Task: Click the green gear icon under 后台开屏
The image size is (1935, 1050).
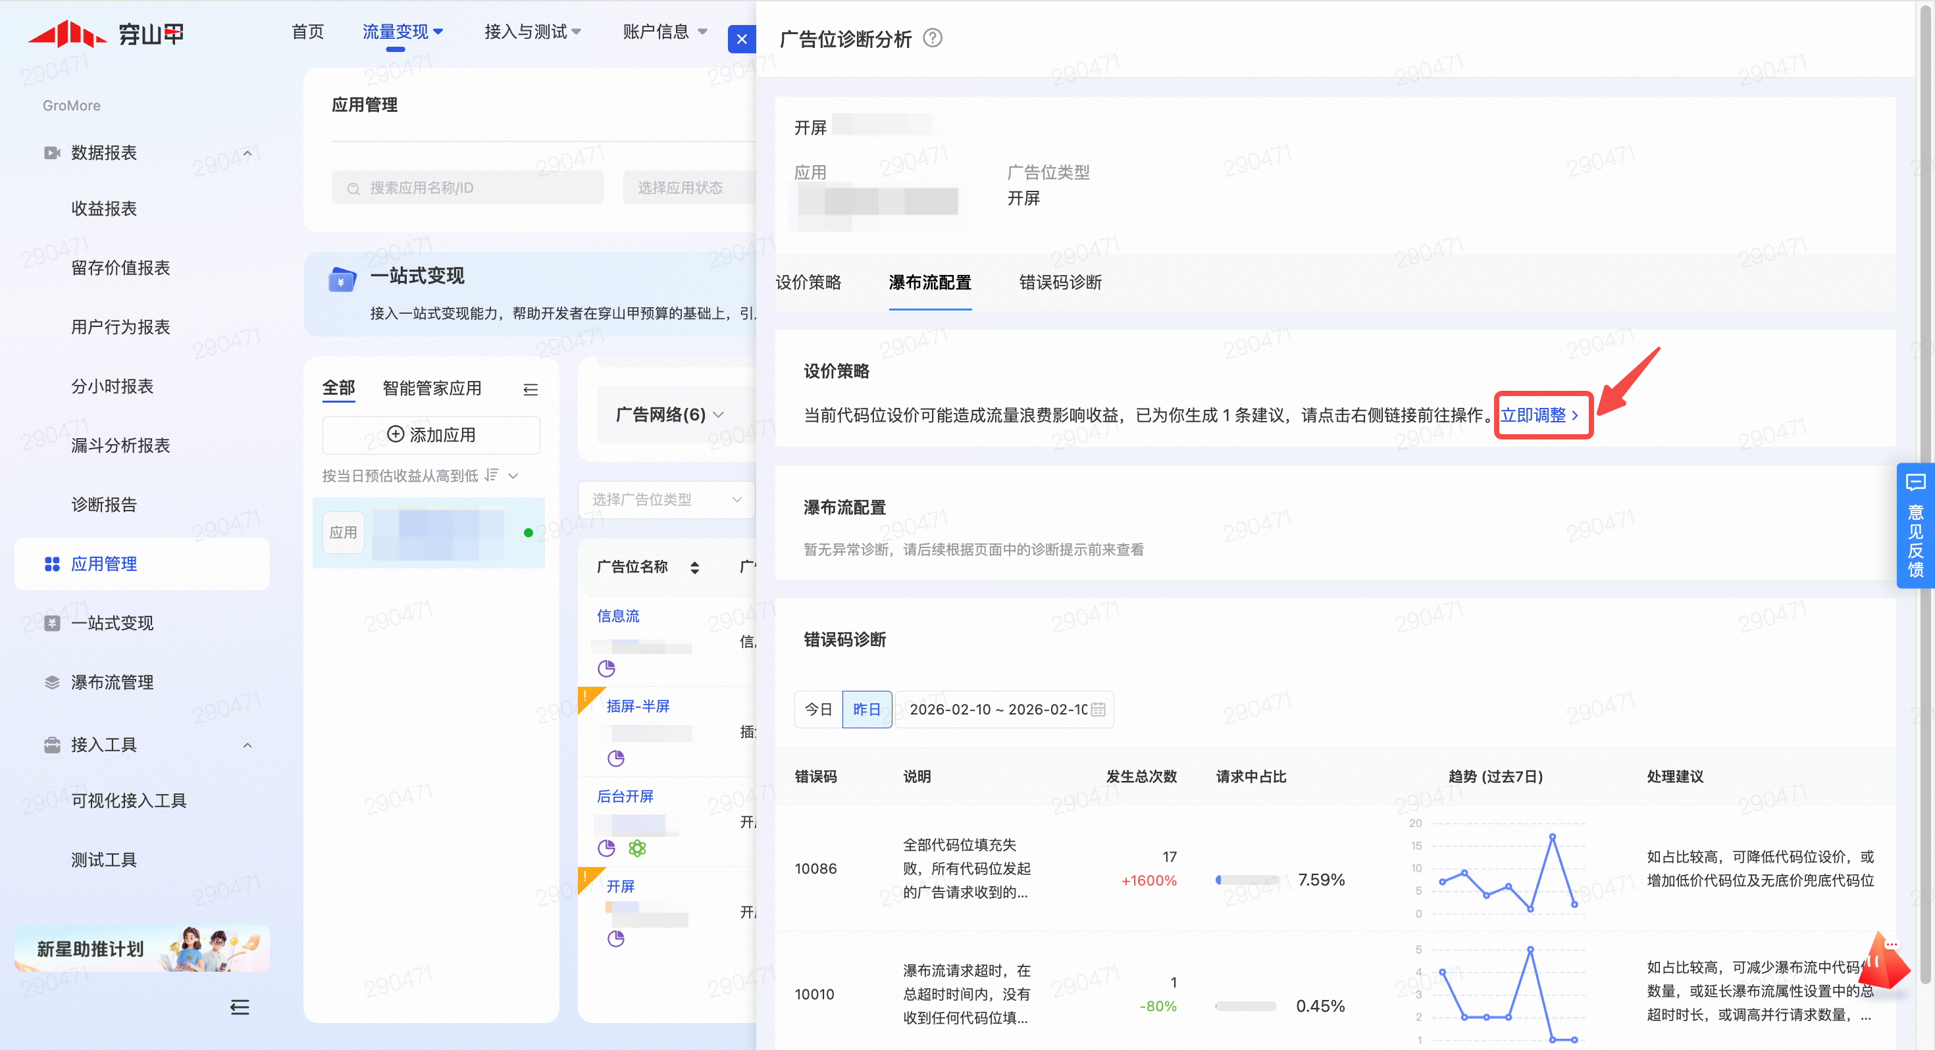Action: (637, 848)
